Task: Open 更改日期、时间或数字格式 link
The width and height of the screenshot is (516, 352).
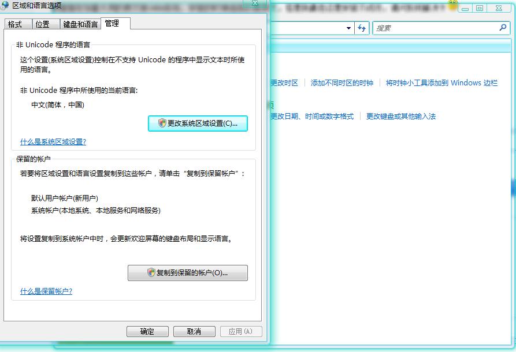Action: [312, 117]
